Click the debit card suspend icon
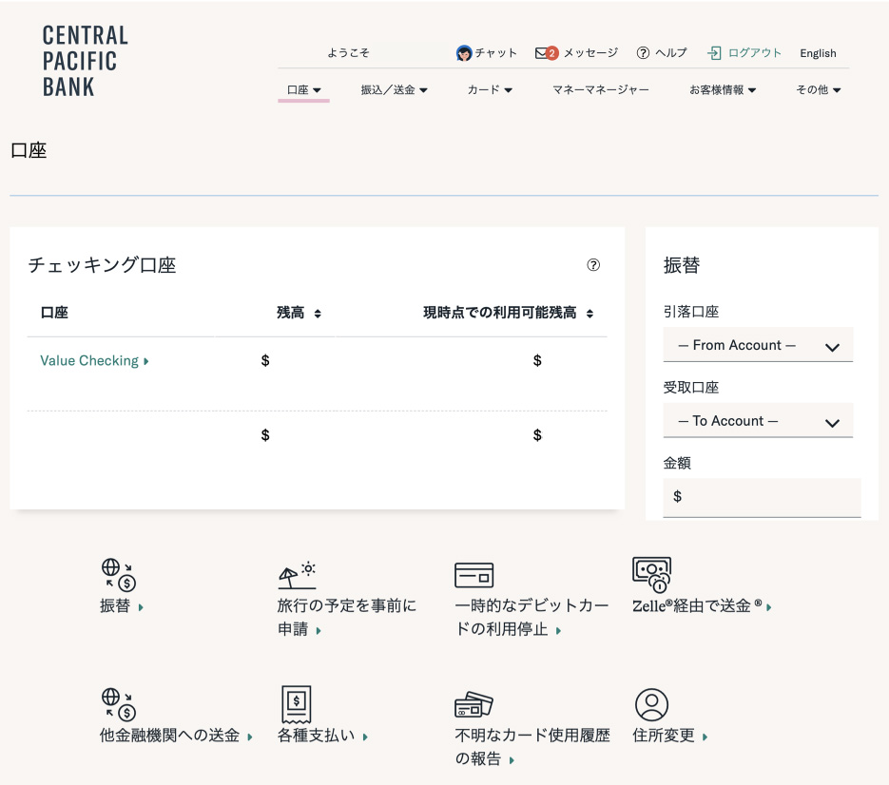The image size is (889, 785). point(473,575)
